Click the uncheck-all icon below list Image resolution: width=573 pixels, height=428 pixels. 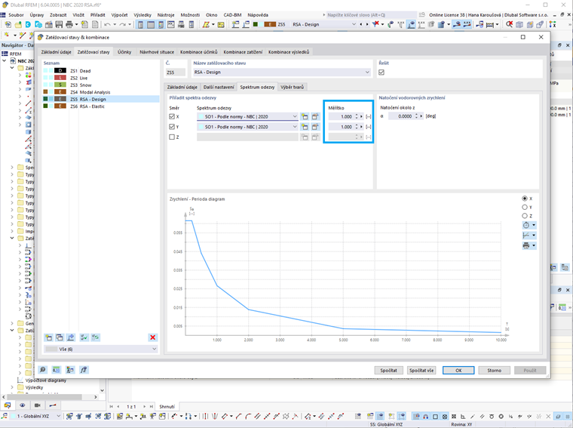pos(96,337)
